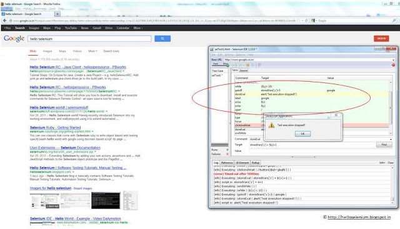This screenshot has width=400, height=229.
Task: Open YouTube from Google black bar
Action: (x=71, y=28)
